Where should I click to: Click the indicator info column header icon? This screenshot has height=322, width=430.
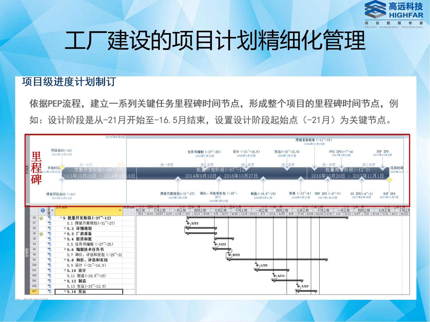pyautogui.click(x=43, y=210)
